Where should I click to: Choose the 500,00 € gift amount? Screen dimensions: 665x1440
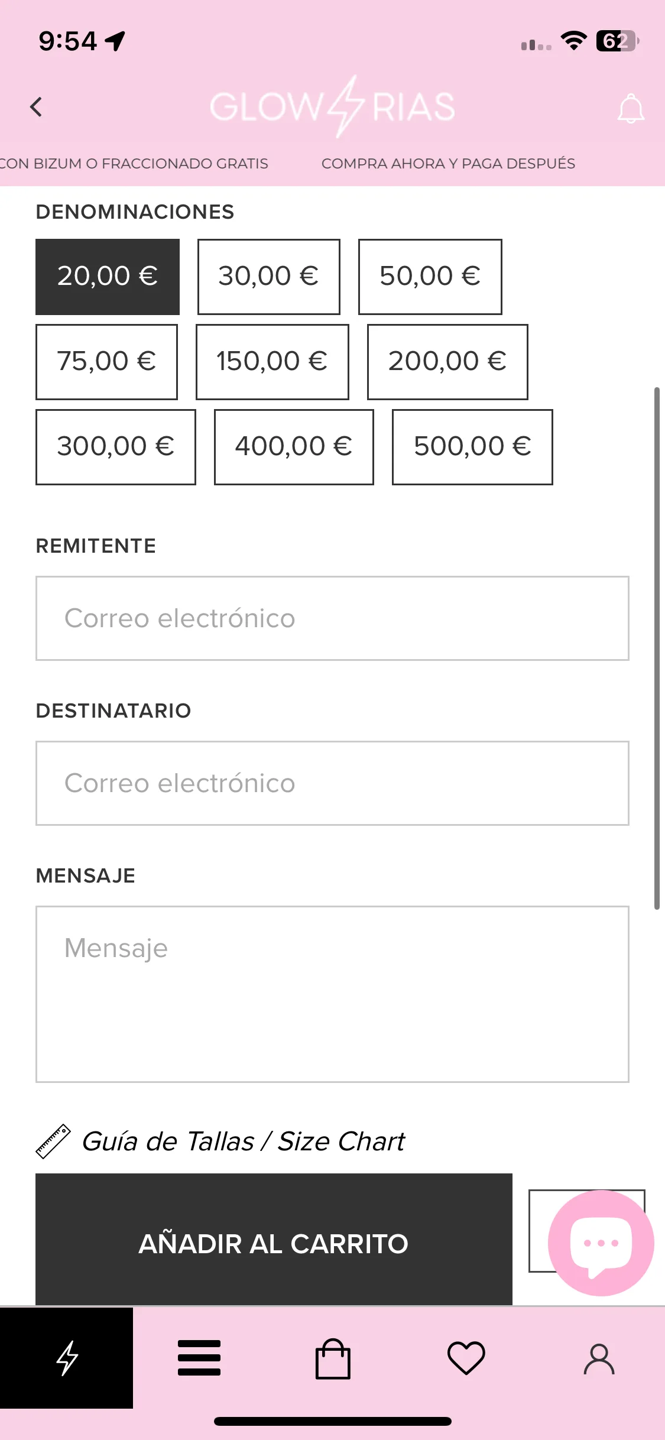click(472, 447)
